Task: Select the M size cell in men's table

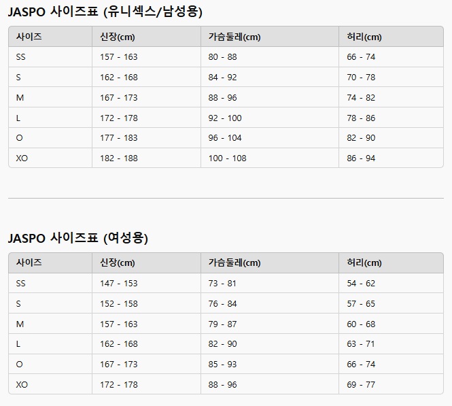Action: pos(20,97)
